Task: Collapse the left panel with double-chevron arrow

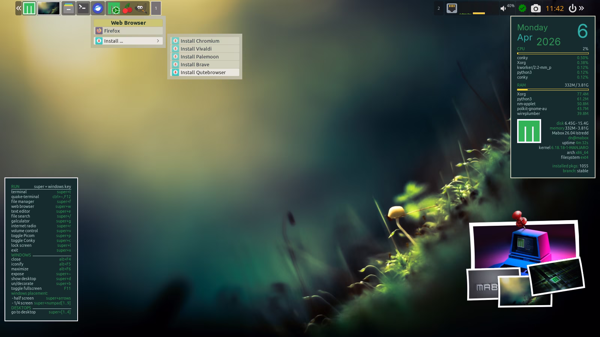Action: point(18,8)
